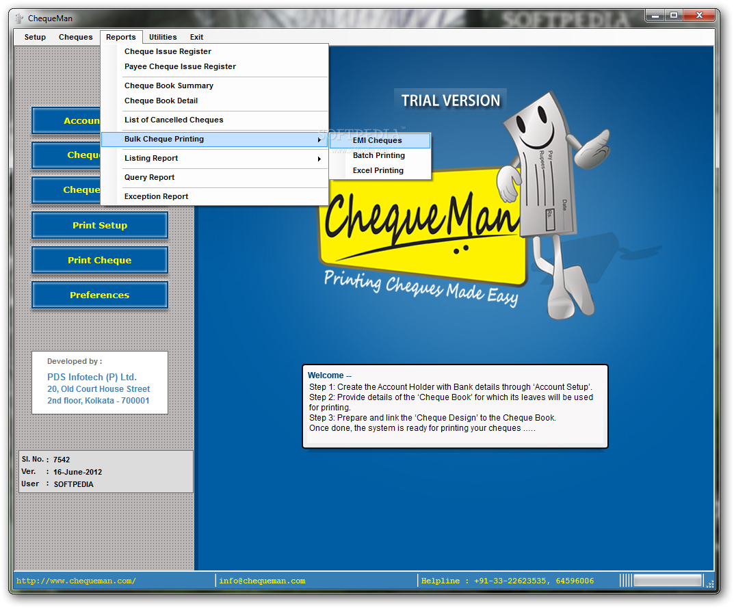Open the Query Report
Screen dimensions: 734x608
click(x=215, y=177)
